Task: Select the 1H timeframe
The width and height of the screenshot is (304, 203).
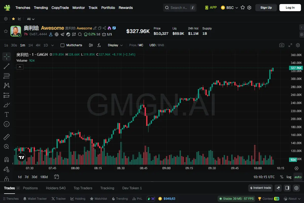Action: pos(30,45)
